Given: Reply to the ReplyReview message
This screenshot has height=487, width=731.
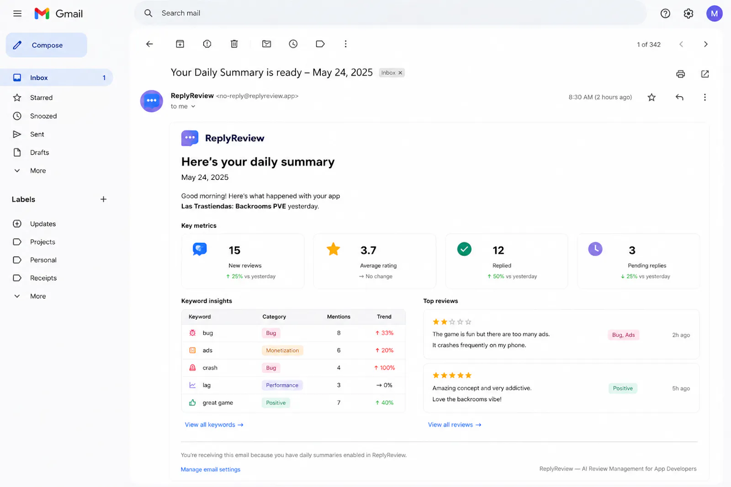Looking at the screenshot, I should [679, 97].
